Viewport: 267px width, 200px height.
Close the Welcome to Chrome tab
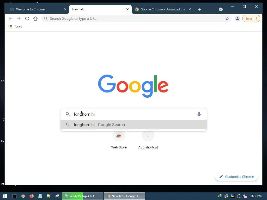tap(65, 9)
